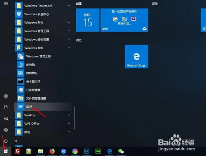Open 控制面板 from the list

pos(43,73)
